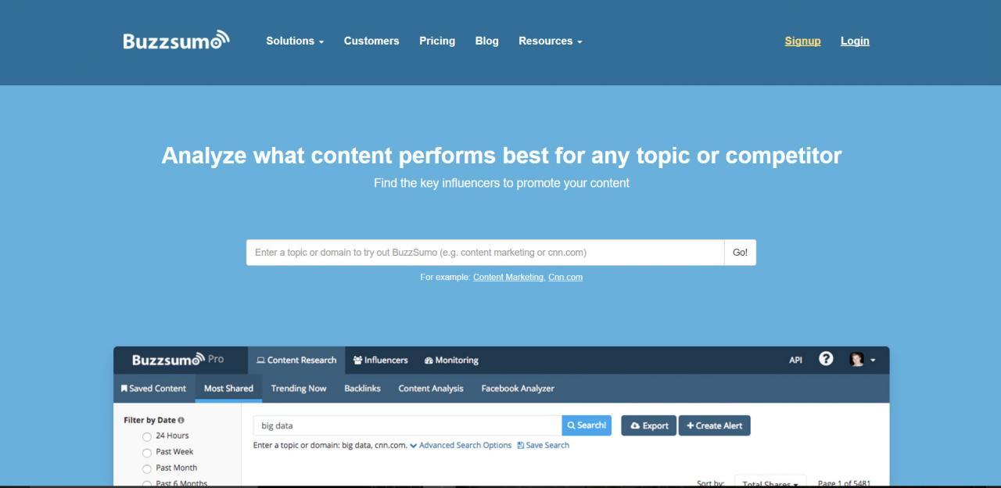Click the Buzzsumo Pro logo
Viewport: 1001px width, 488px height.
(178, 360)
